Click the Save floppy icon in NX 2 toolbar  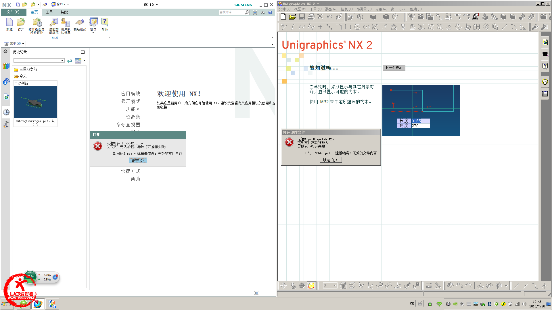pos(302,17)
